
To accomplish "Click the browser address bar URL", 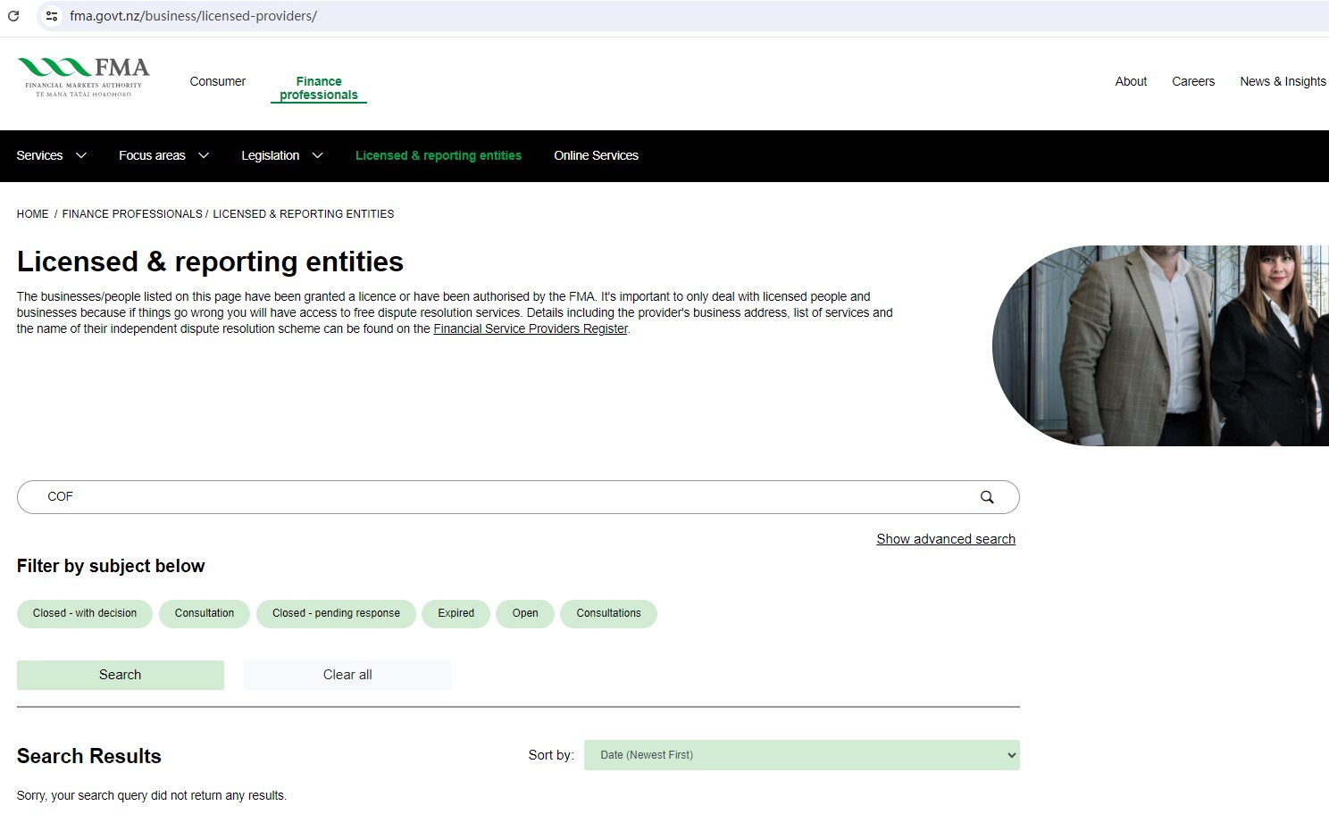I will 194,16.
